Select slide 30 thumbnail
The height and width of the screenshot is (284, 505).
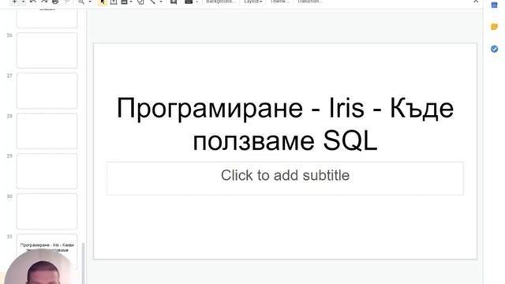point(47,211)
